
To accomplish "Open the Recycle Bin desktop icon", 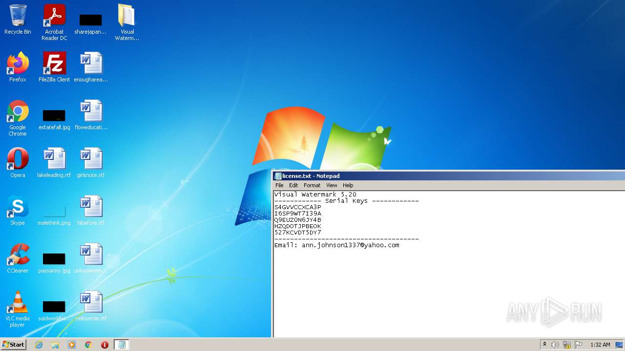I will tap(18, 19).
